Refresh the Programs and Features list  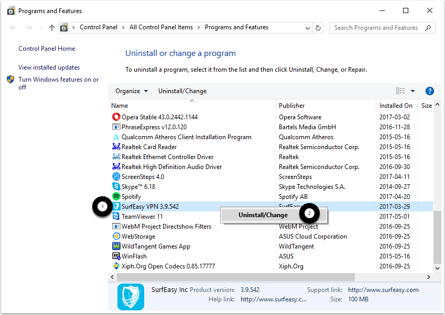point(318,28)
